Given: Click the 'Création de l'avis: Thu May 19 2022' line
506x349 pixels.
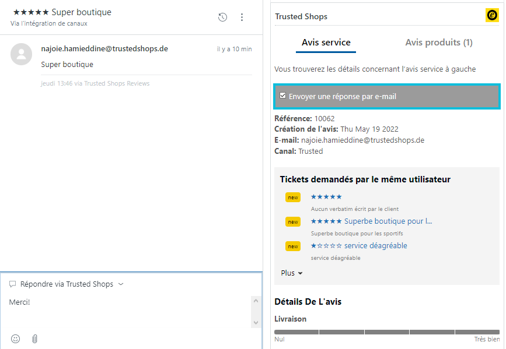Looking at the screenshot, I should coord(336,129).
